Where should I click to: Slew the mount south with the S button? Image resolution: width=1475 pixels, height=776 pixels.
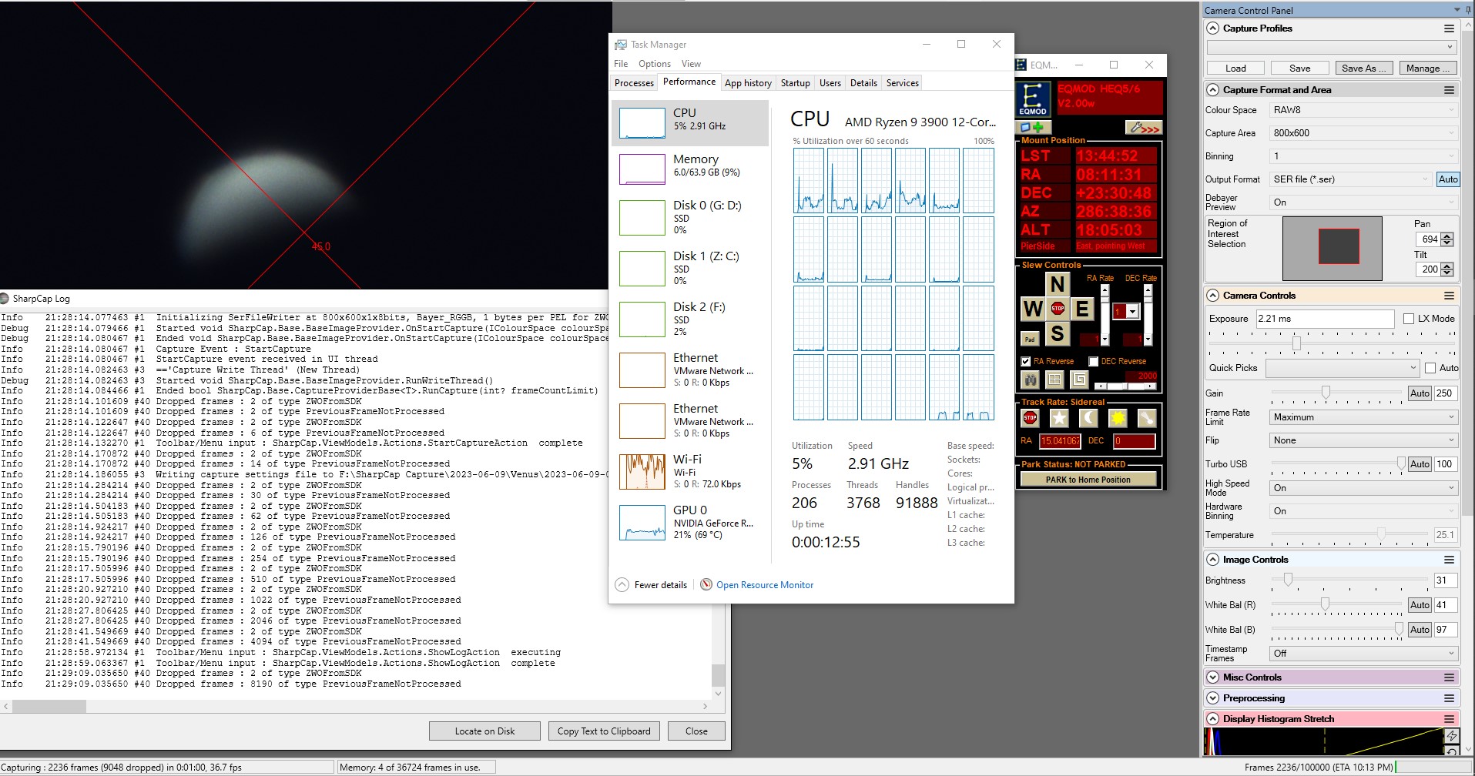pyautogui.click(x=1058, y=333)
